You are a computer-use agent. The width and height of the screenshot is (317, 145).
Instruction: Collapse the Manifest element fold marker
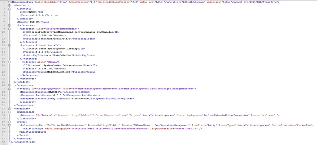[9, 6]
